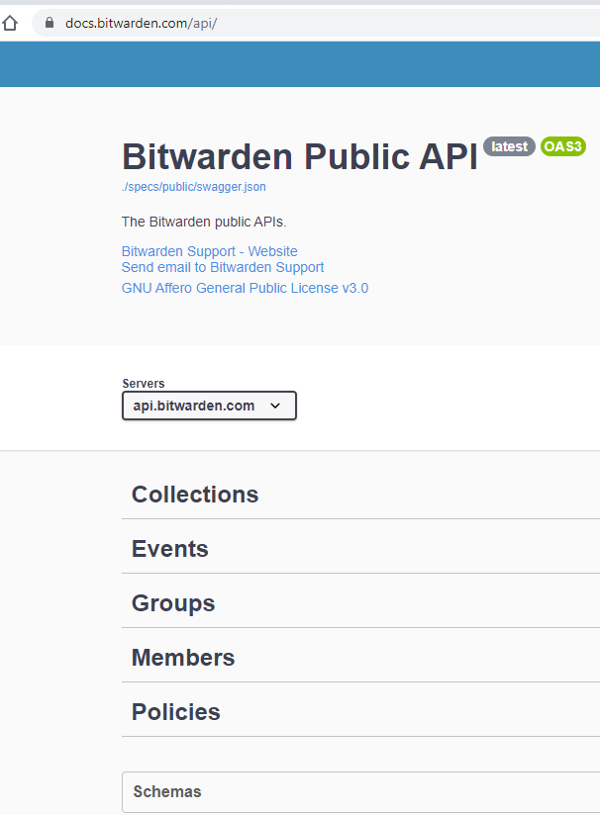Click the docs.bitwarden.com/api/ address bar
This screenshot has height=815, width=600.
316,23
